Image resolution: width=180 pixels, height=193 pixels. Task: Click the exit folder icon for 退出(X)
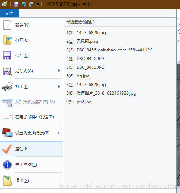pyautogui.click(x=8, y=181)
